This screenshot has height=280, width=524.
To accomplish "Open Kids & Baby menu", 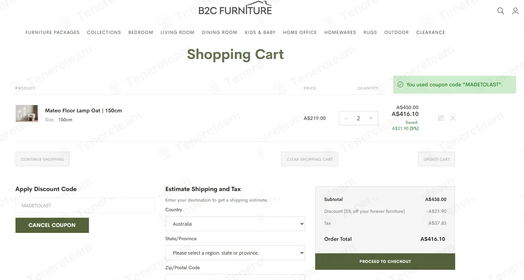I will (x=260, y=32).
